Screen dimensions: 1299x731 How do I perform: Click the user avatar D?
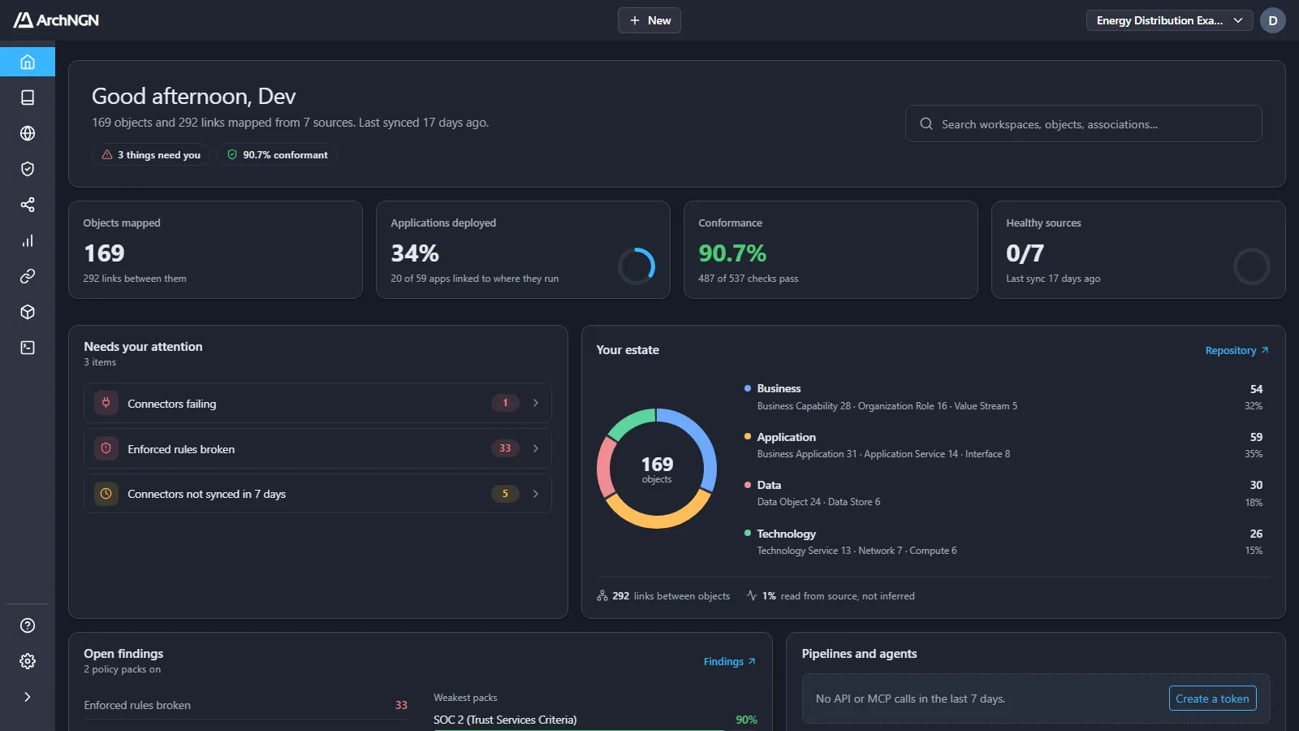[1273, 20]
